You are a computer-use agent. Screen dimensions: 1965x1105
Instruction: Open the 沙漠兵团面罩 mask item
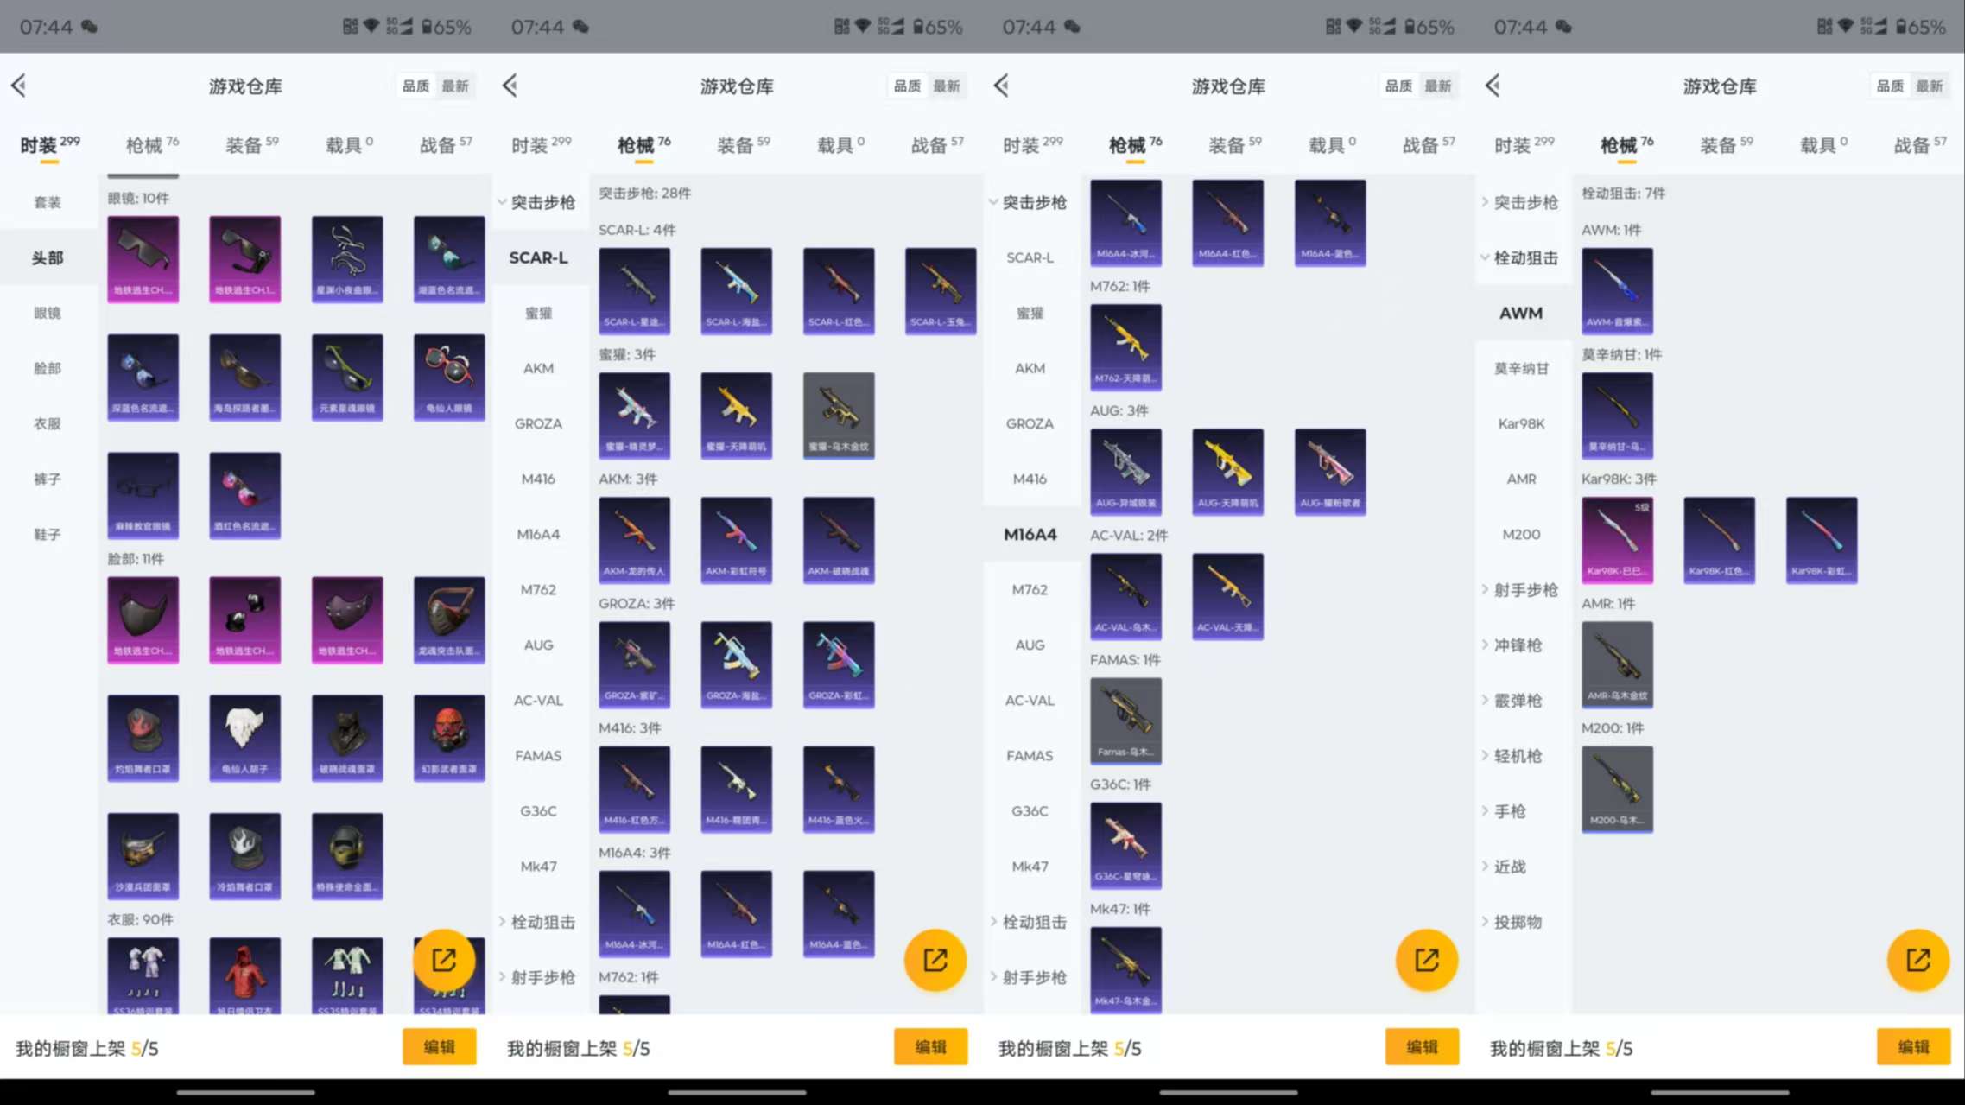143,856
